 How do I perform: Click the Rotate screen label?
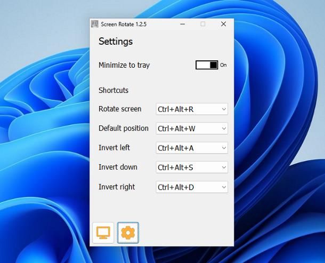pos(120,109)
